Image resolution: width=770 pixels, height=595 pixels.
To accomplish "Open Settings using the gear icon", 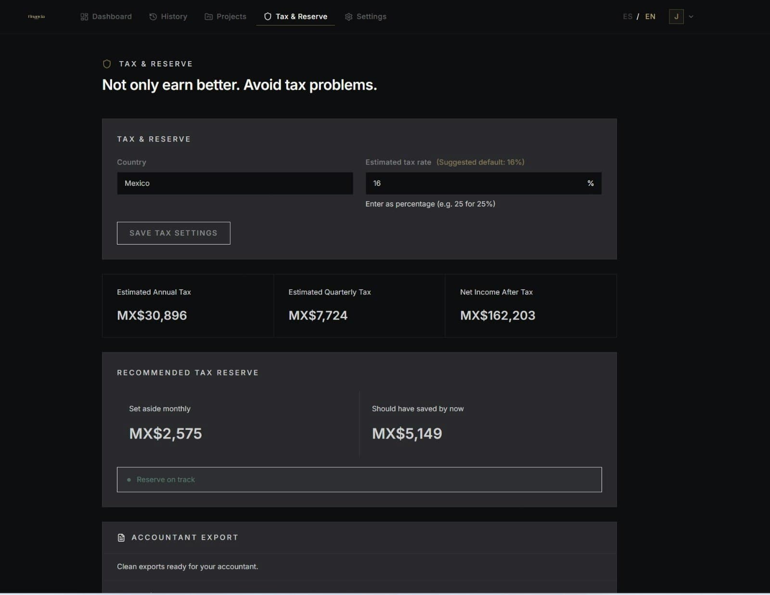I will 348,16.
